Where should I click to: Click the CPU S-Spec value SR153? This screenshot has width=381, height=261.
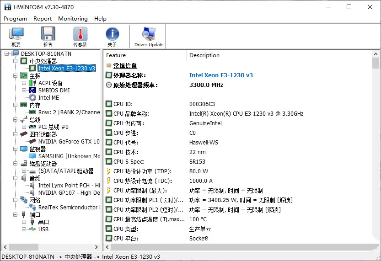tap(197, 162)
